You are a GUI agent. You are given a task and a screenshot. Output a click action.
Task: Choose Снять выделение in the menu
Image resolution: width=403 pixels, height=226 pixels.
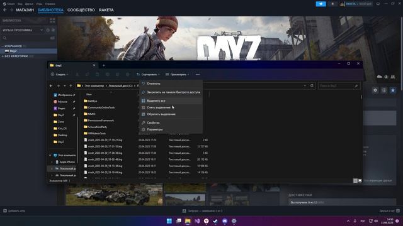point(171,107)
